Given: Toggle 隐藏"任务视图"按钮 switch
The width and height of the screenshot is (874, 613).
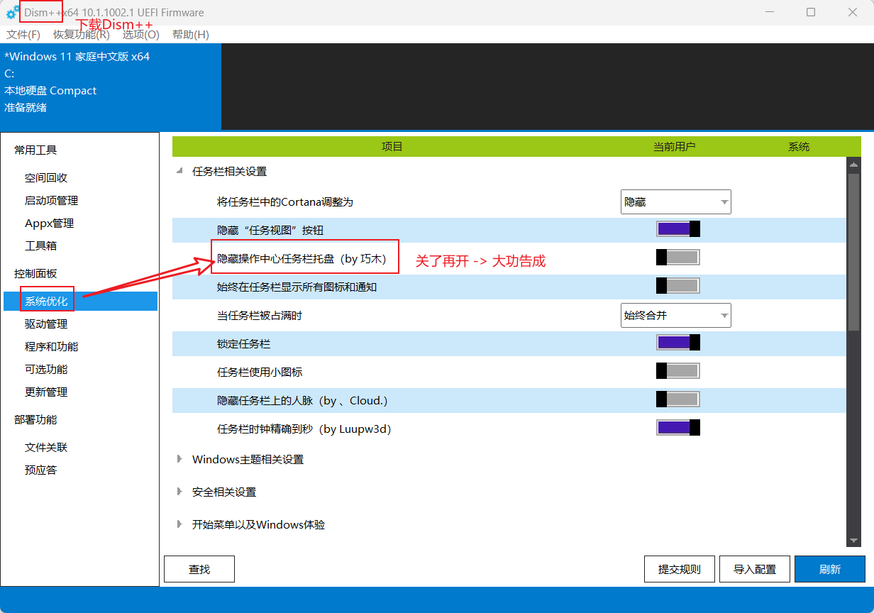Looking at the screenshot, I should 678,228.
